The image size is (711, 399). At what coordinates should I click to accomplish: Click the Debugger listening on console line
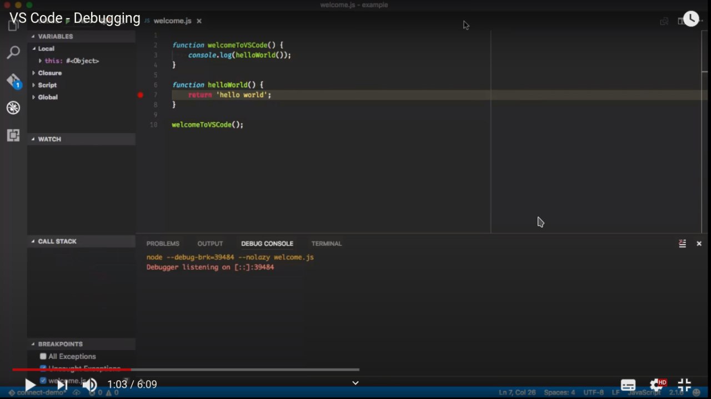(210, 267)
